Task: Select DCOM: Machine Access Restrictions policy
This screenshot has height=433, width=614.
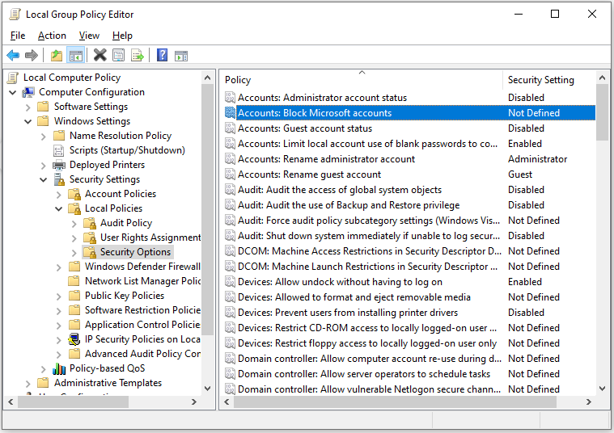Action: (x=369, y=251)
